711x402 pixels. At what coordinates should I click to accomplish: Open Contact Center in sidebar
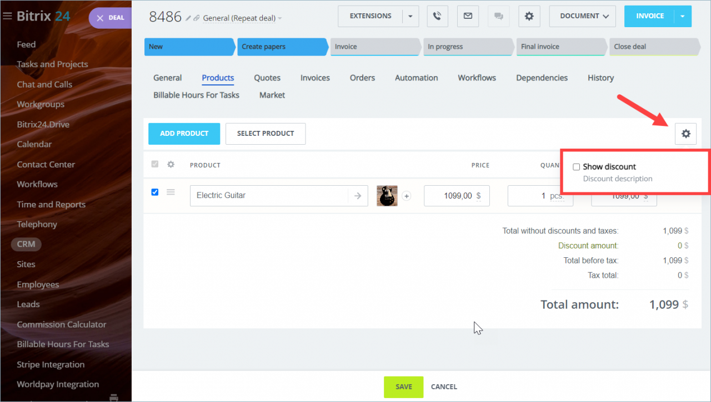46,164
